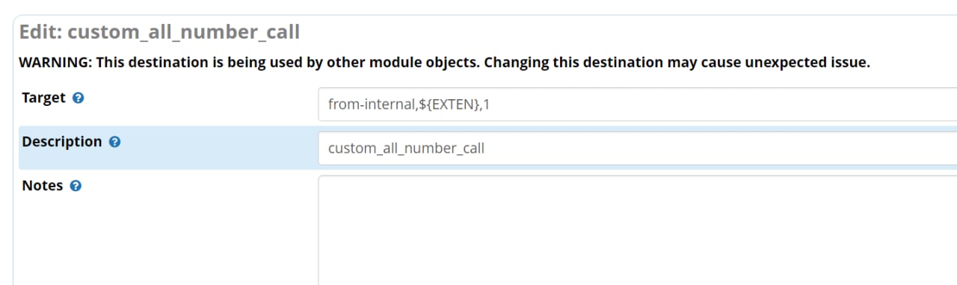The image size is (957, 285).
Task: Place cursor in the Notes textarea
Action: (637, 230)
